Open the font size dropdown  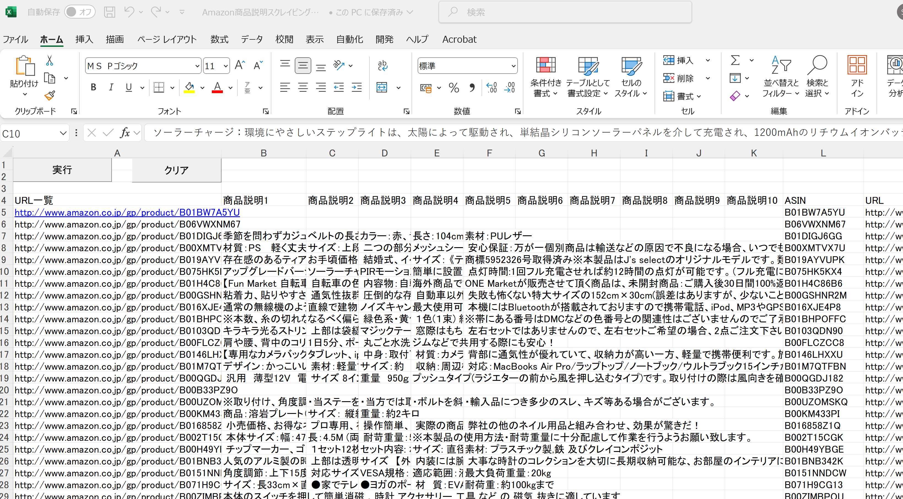point(226,66)
